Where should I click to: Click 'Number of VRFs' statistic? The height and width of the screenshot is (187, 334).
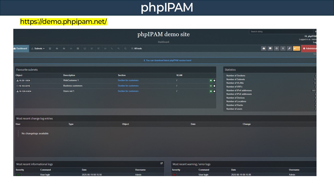point(235,87)
